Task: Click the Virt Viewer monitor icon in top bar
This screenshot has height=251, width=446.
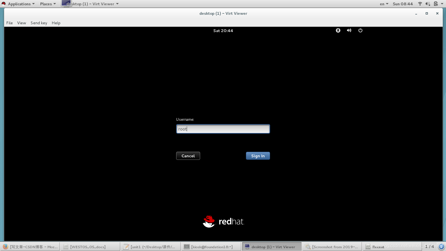Action: (x=66, y=3)
